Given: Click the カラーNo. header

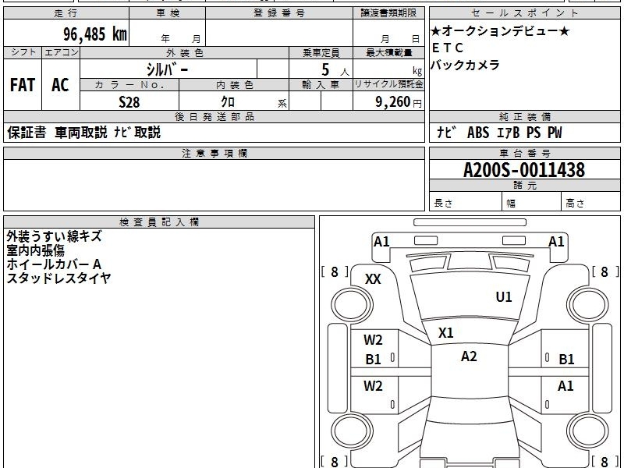Looking at the screenshot, I should 129,85.
